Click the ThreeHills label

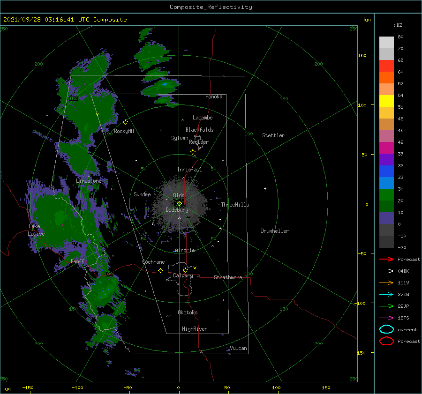[235, 205]
